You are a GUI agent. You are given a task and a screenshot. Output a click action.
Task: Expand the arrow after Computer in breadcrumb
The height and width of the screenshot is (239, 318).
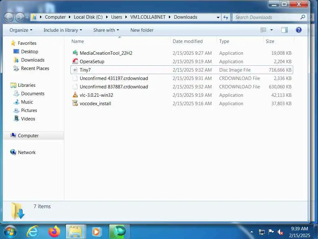pyautogui.click(x=70, y=17)
